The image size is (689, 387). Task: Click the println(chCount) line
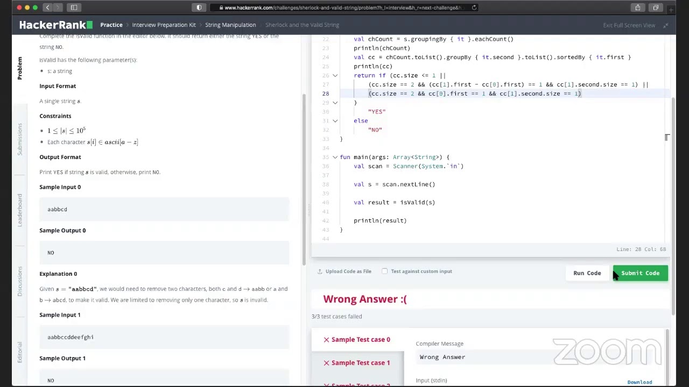382,48
